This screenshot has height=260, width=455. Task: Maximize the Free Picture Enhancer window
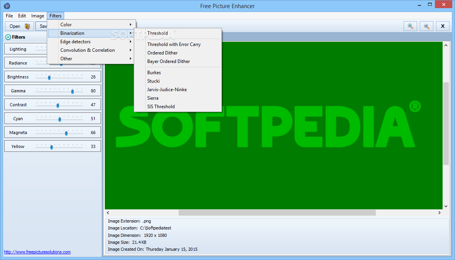click(430, 4)
